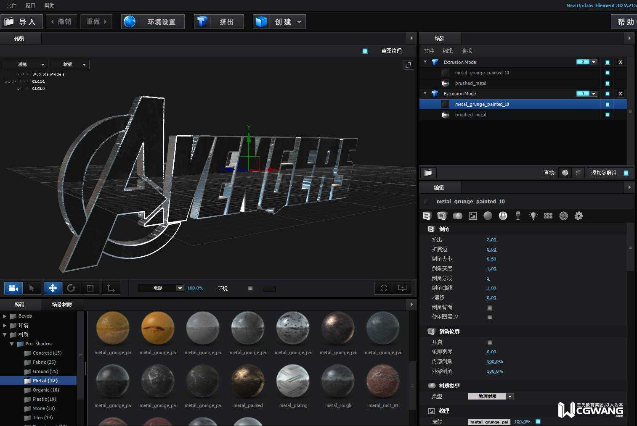Activate the move tool below the viewport
Screen dimensions: 637x426
[53, 288]
